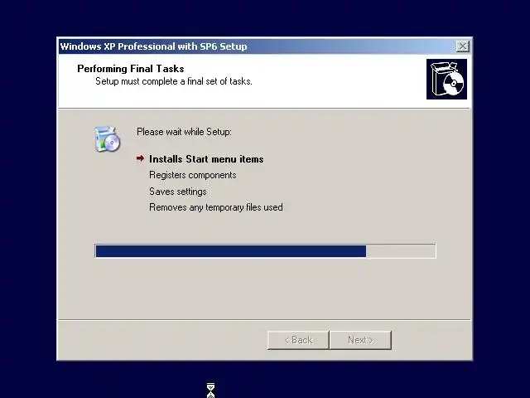Click the grayed Next button
This screenshot has width=530, height=398.
[x=360, y=340]
